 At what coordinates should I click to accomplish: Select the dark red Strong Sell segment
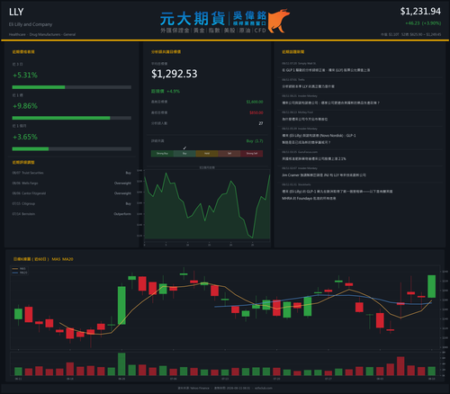[252, 154]
